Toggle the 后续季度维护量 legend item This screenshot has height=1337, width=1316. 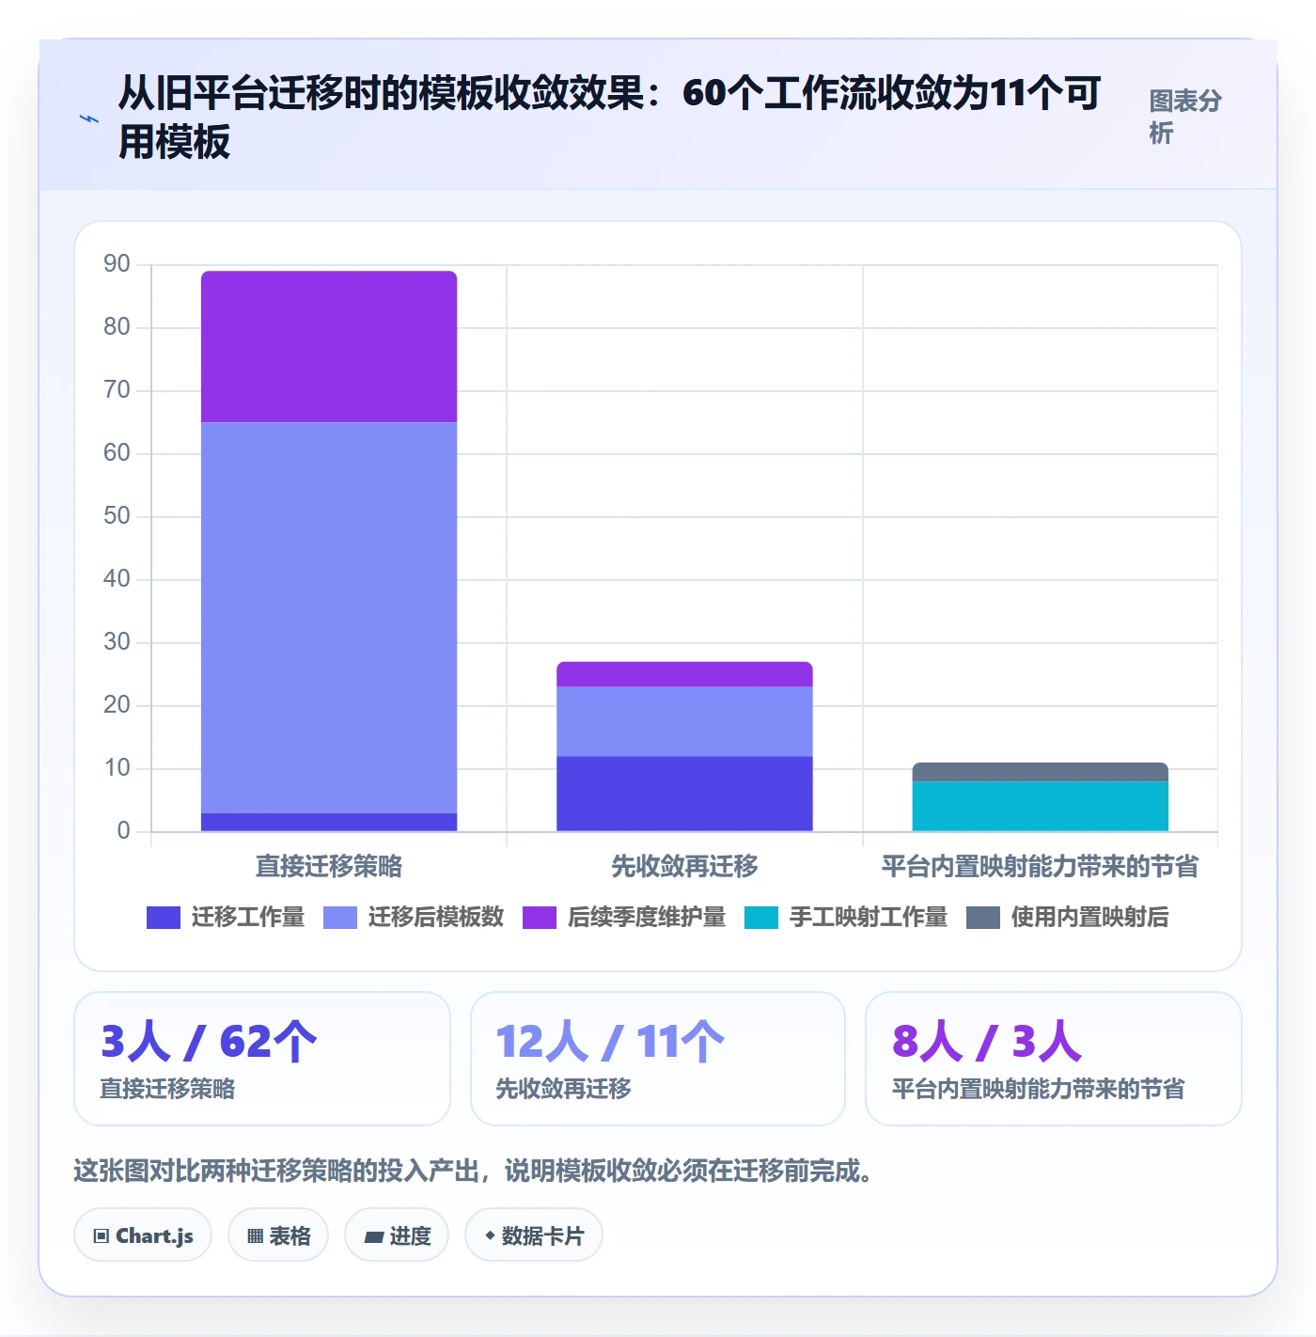coord(624,917)
